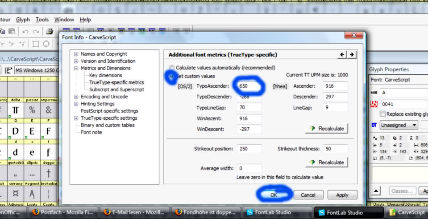Select TrueType-specific metrics tree item
Screen dimensions: 428x219
point(116,82)
